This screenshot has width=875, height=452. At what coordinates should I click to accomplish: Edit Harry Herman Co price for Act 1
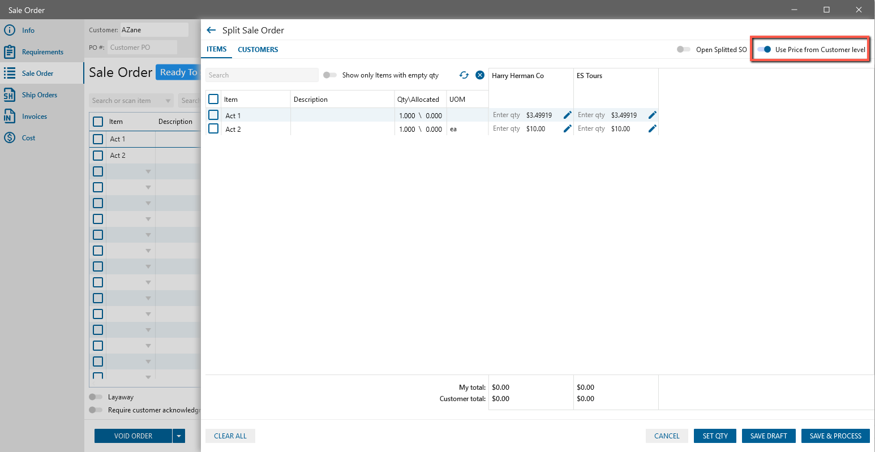[568, 115]
